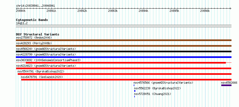
Task: Open nsv5500791 (ByrskaBishop2022) label
Action: click(x=41, y=71)
